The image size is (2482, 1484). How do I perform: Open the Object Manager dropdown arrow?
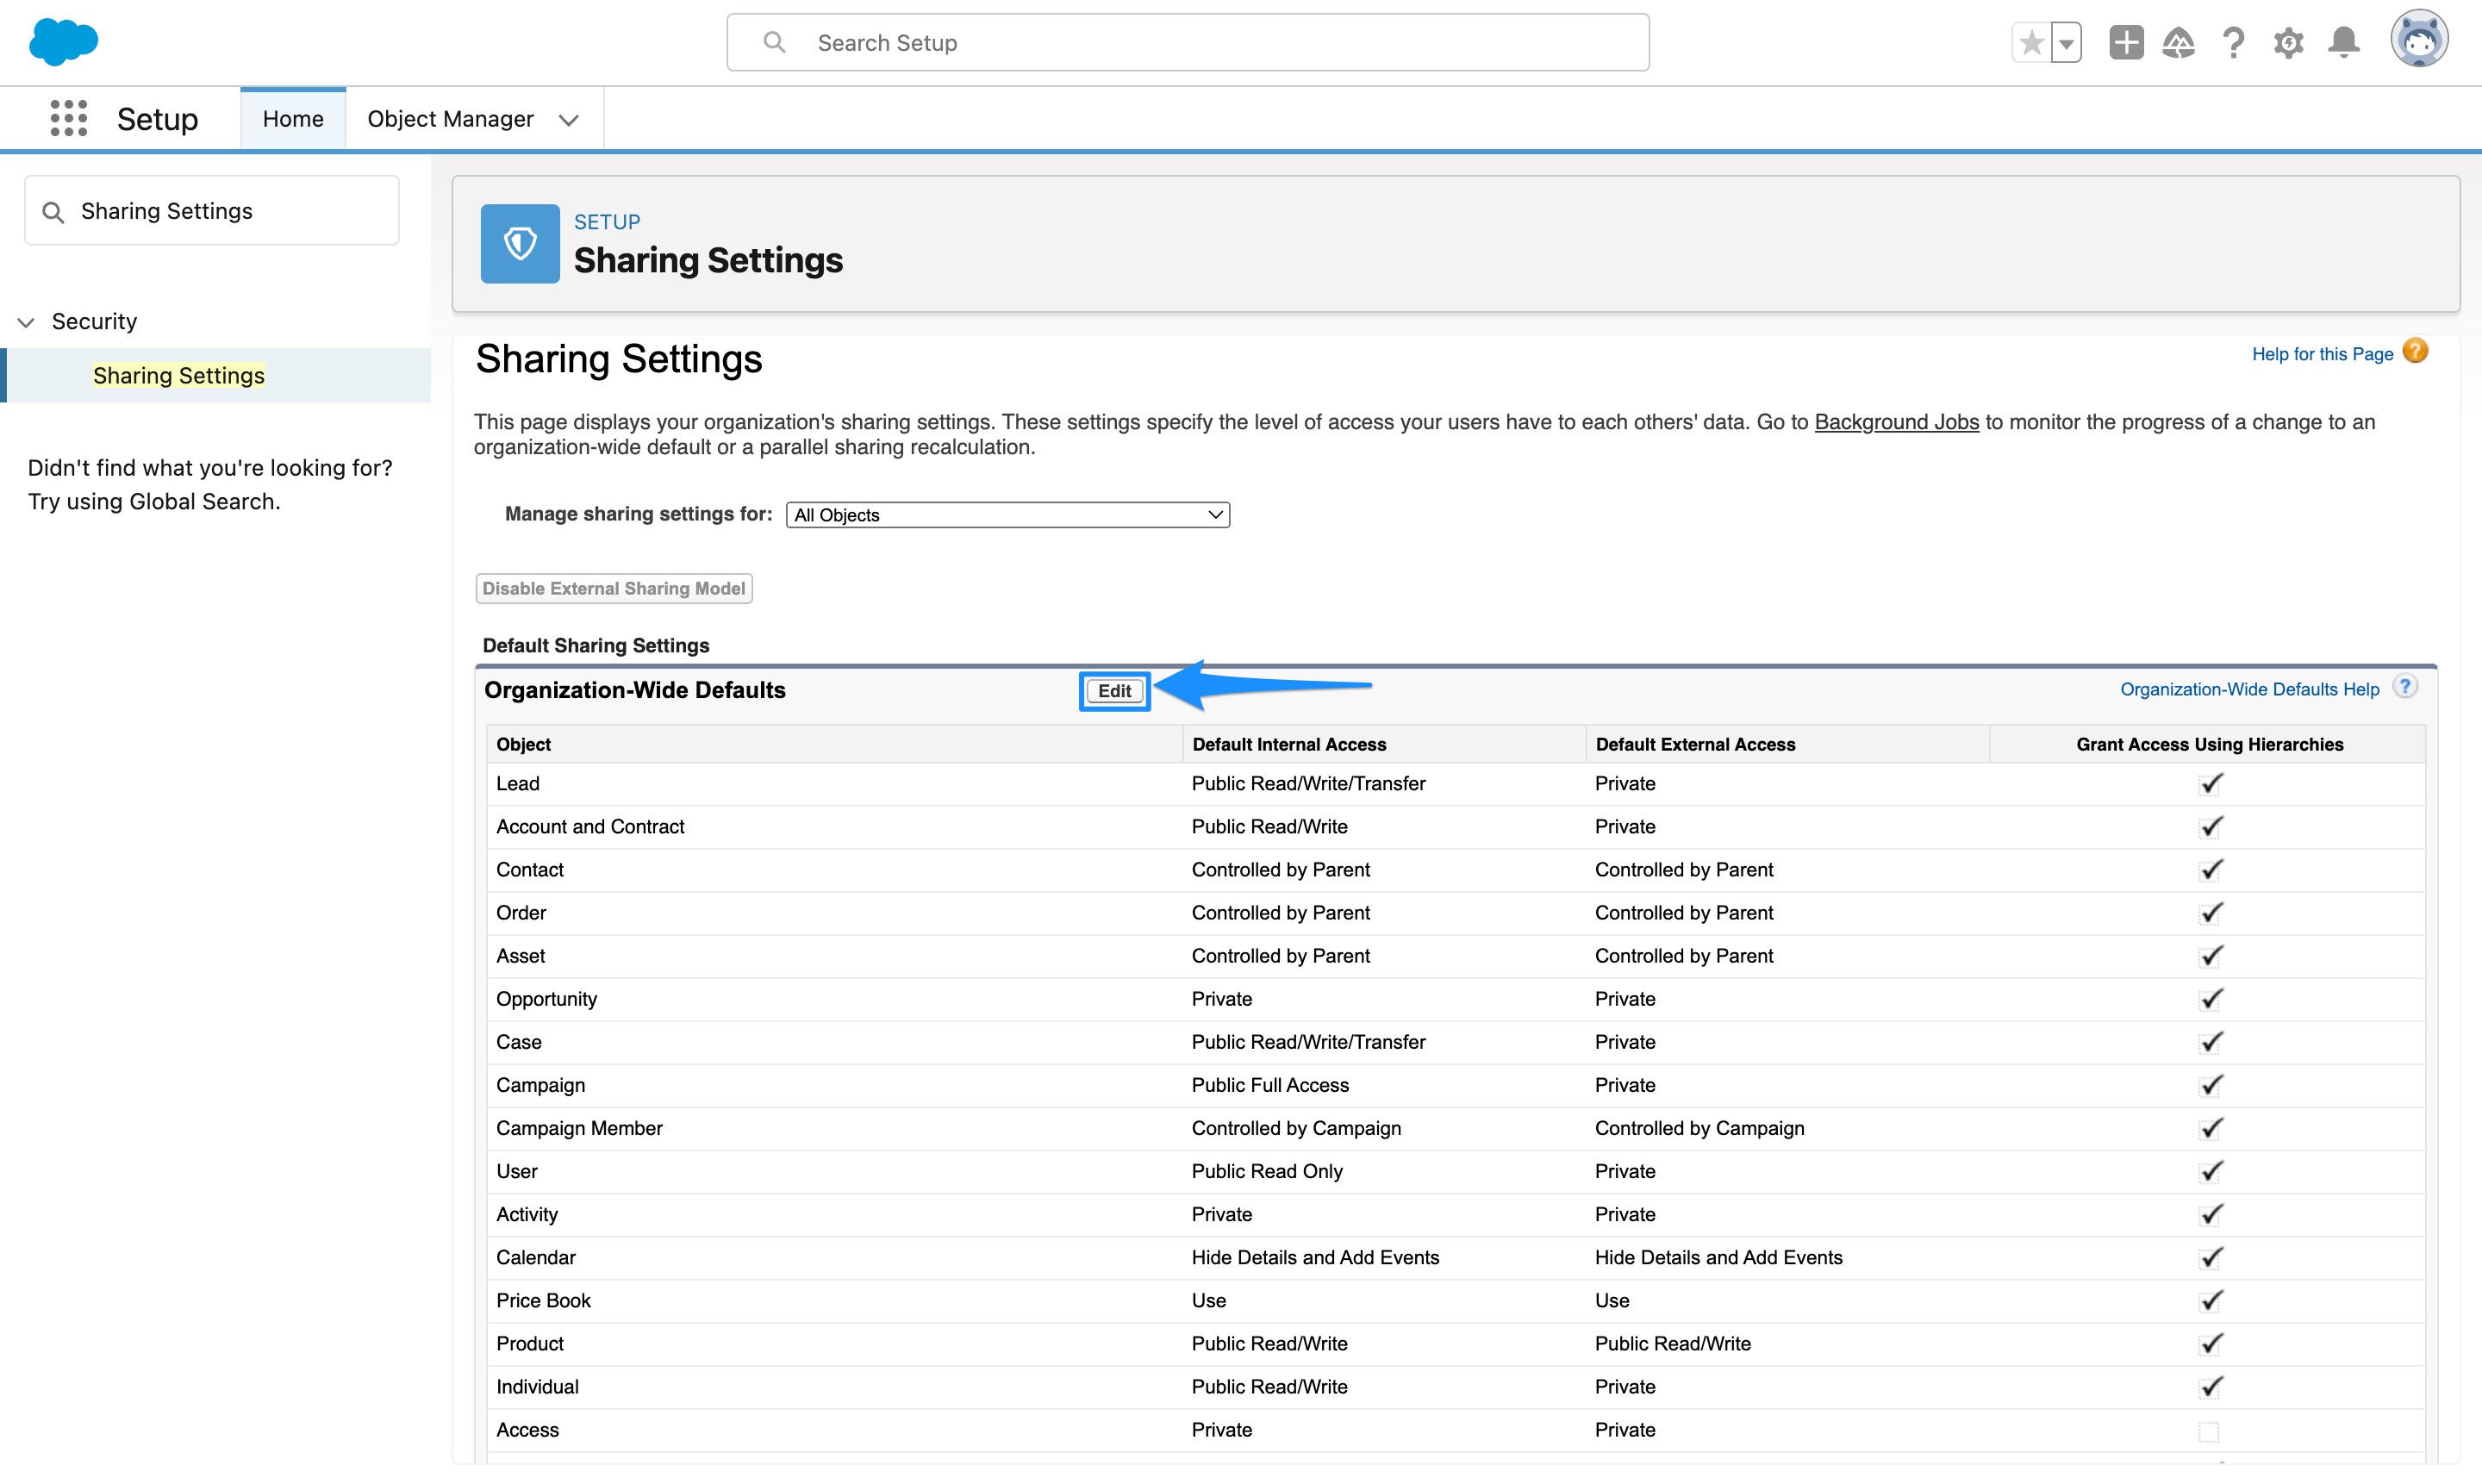click(x=568, y=118)
